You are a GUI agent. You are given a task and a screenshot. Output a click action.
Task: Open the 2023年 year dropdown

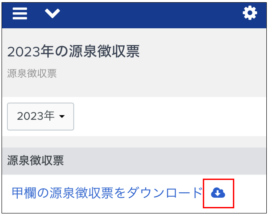coord(40,117)
